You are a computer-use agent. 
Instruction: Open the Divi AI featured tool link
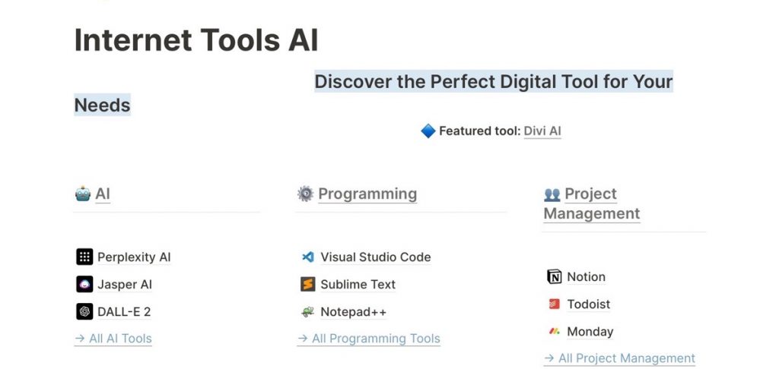[x=542, y=131]
